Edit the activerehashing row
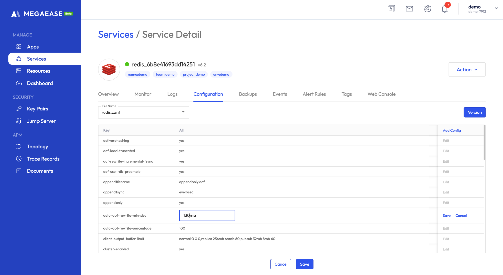Viewport: 503px width, 275px height. 446,141
